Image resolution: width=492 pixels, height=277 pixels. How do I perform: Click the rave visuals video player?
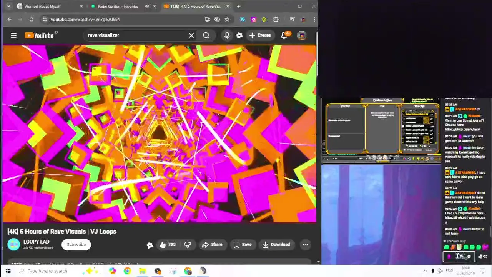(x=159, y=133)
